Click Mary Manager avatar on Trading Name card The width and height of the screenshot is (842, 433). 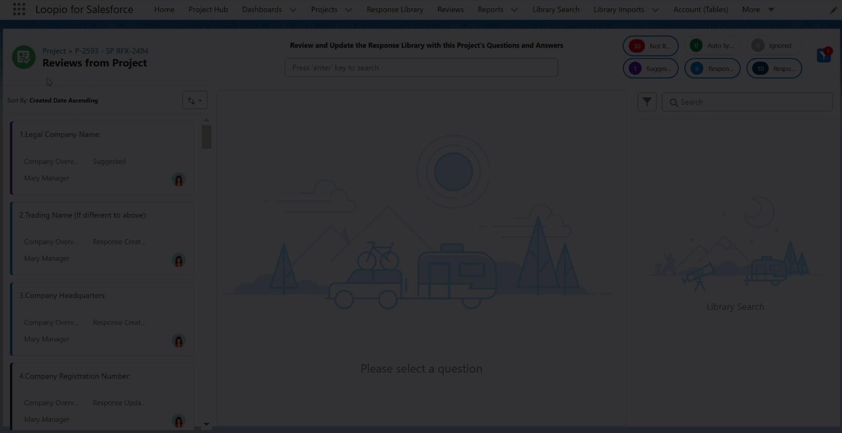click(179, 261)
